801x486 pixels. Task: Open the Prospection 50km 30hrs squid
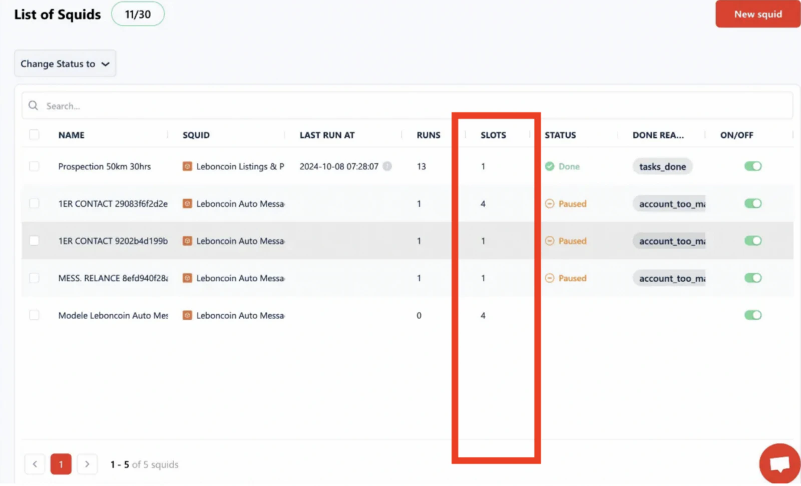(x=105, y=166)
